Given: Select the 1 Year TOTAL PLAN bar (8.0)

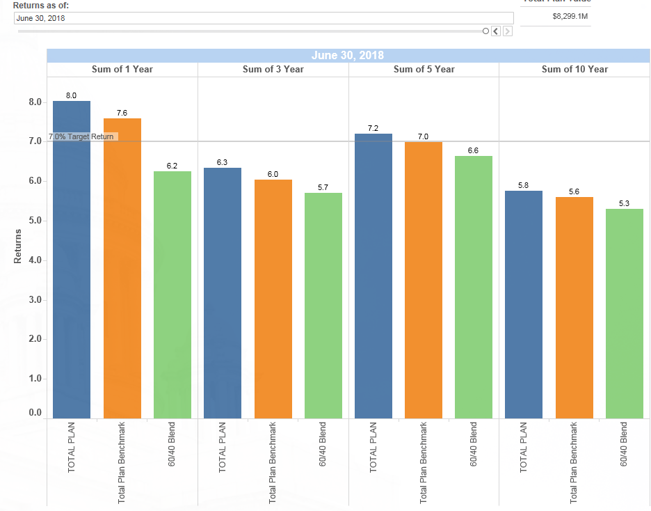Looking at the screenshot, I should click(72, 260).
